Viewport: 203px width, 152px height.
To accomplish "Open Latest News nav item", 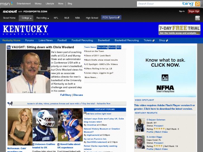I will pos(46,40).
